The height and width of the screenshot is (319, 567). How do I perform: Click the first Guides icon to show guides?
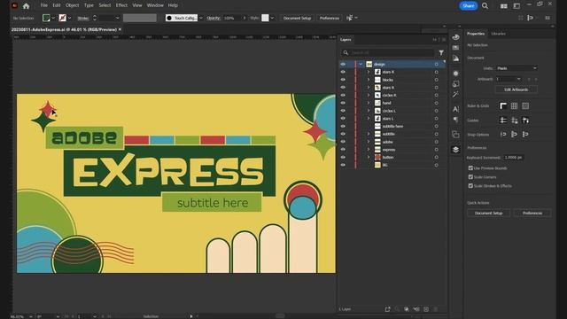point(503,121)
